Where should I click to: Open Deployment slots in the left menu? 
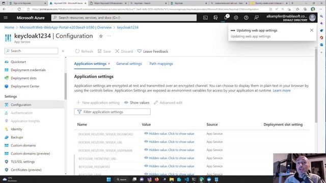pos(23,78)
